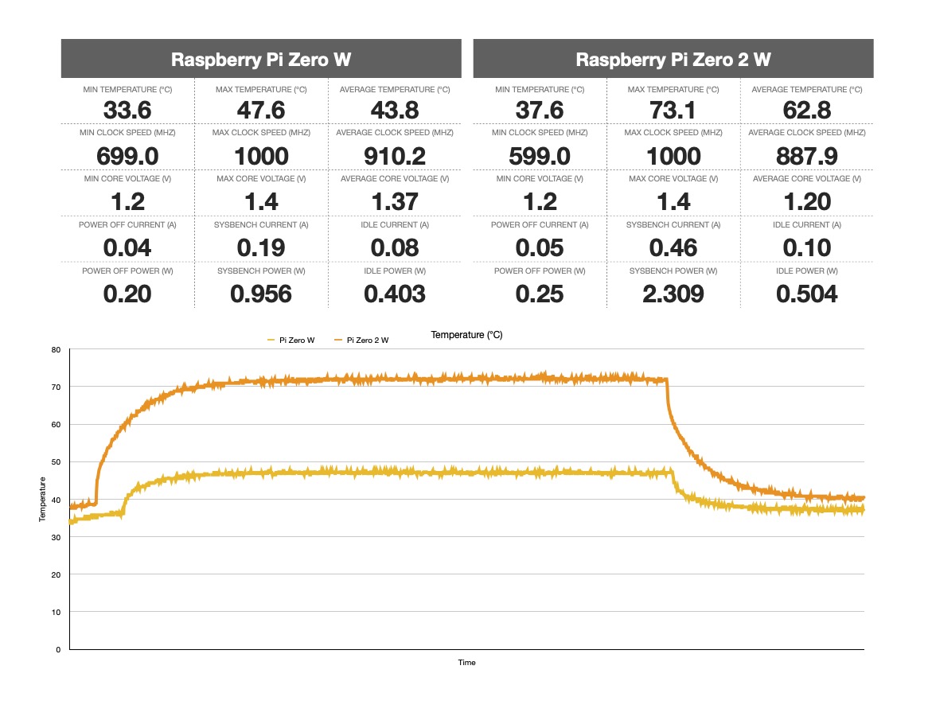Click the Pi Zero W sysbench power 0.956
This screenshot has height=724, width=932.
[x=261, y=294]
